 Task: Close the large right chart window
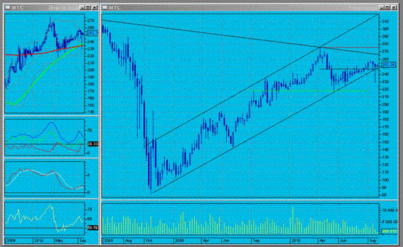[x=394, y=7]
